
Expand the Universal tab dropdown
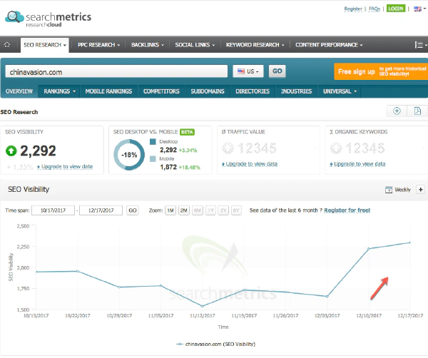tap(340, 91)
